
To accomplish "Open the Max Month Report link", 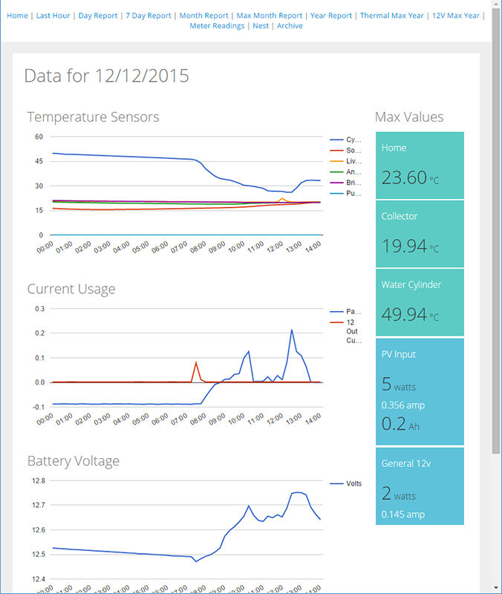I will tap(269, 16).
